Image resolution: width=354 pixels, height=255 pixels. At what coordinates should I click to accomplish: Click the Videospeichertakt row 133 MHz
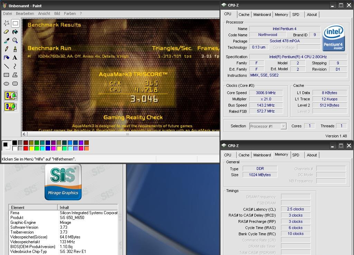click(63, 242)
